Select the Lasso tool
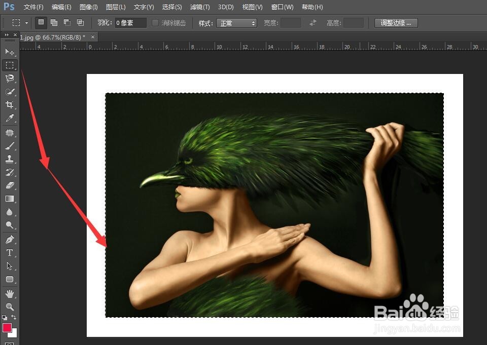This screenshot has width=487, height=345. pos(10,78)
